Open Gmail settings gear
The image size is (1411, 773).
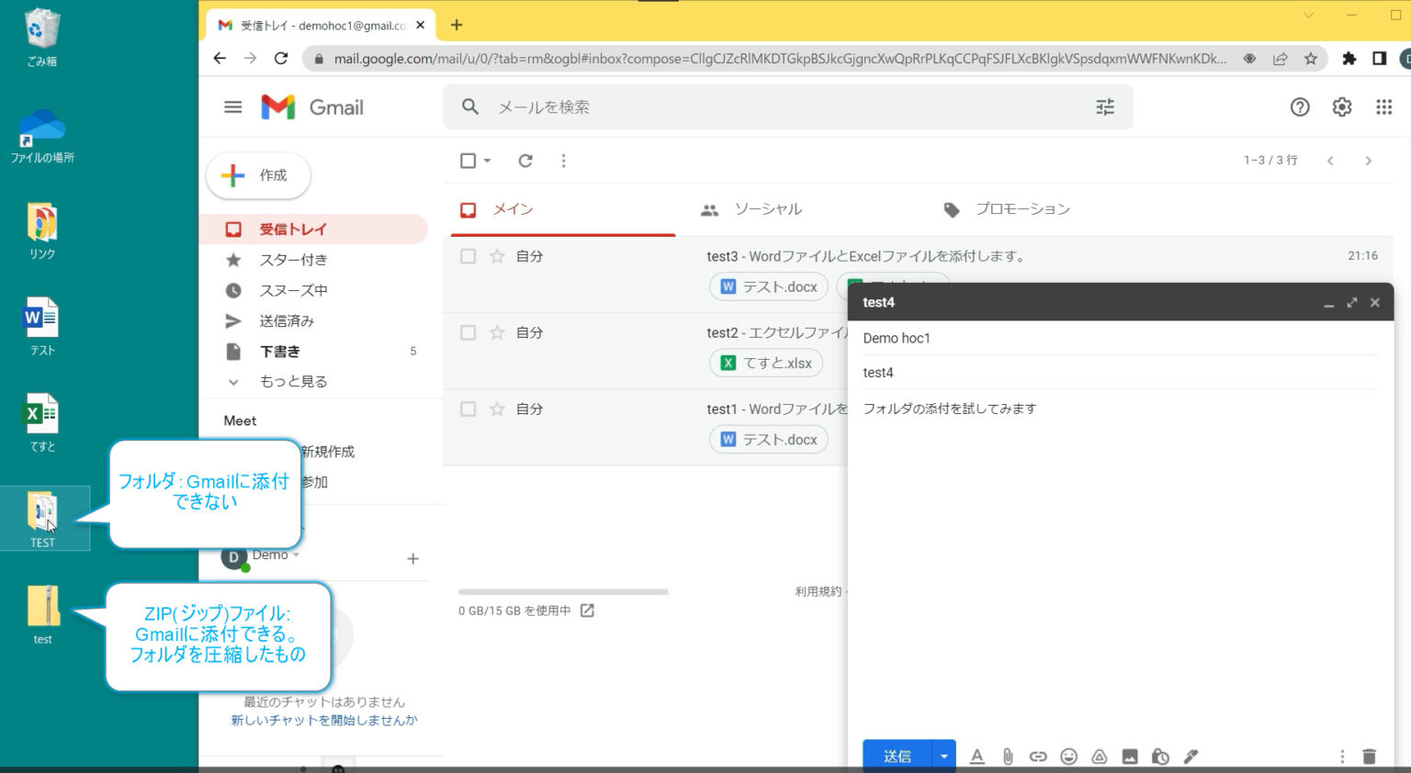click(x=1342, y=107)
